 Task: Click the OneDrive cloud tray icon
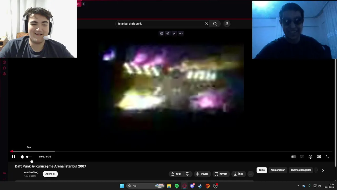304,186
